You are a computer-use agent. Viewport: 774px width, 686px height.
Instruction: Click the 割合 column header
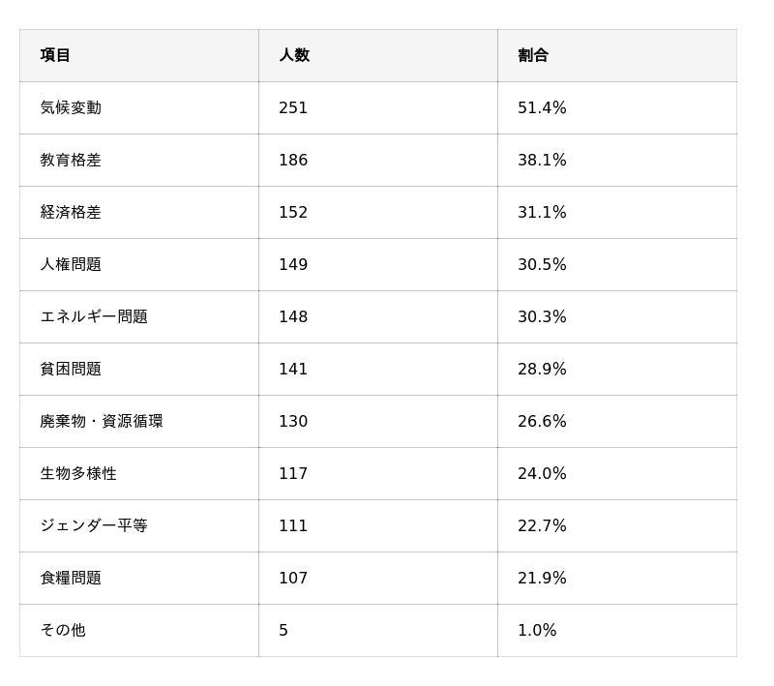point(533,55)
